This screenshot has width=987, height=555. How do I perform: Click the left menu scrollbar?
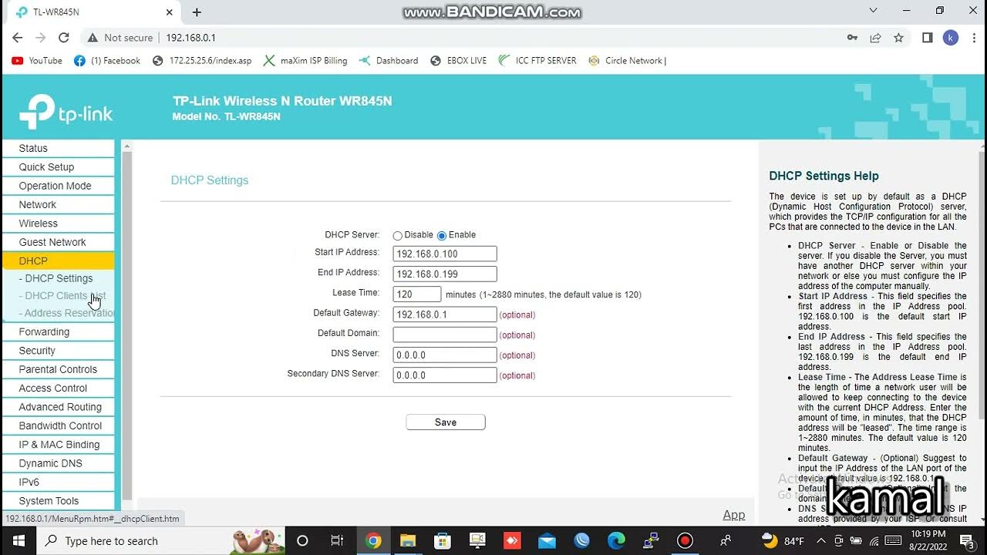127,324
